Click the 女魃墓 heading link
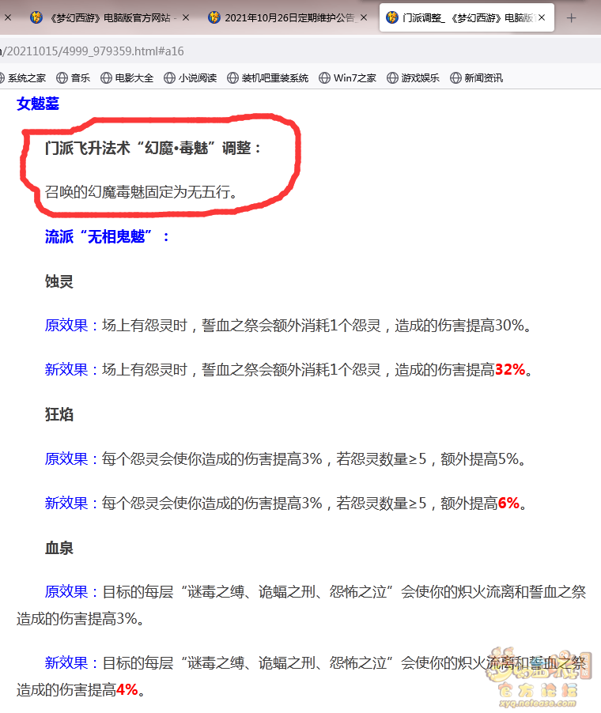Viewport: 601px width, 713px height. pyautogui.click(x=38, y=103)
